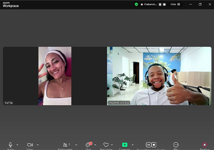214x150 pixels.
Task: Expand the Compartir options arrow
Action: click(x=133, y=145)
